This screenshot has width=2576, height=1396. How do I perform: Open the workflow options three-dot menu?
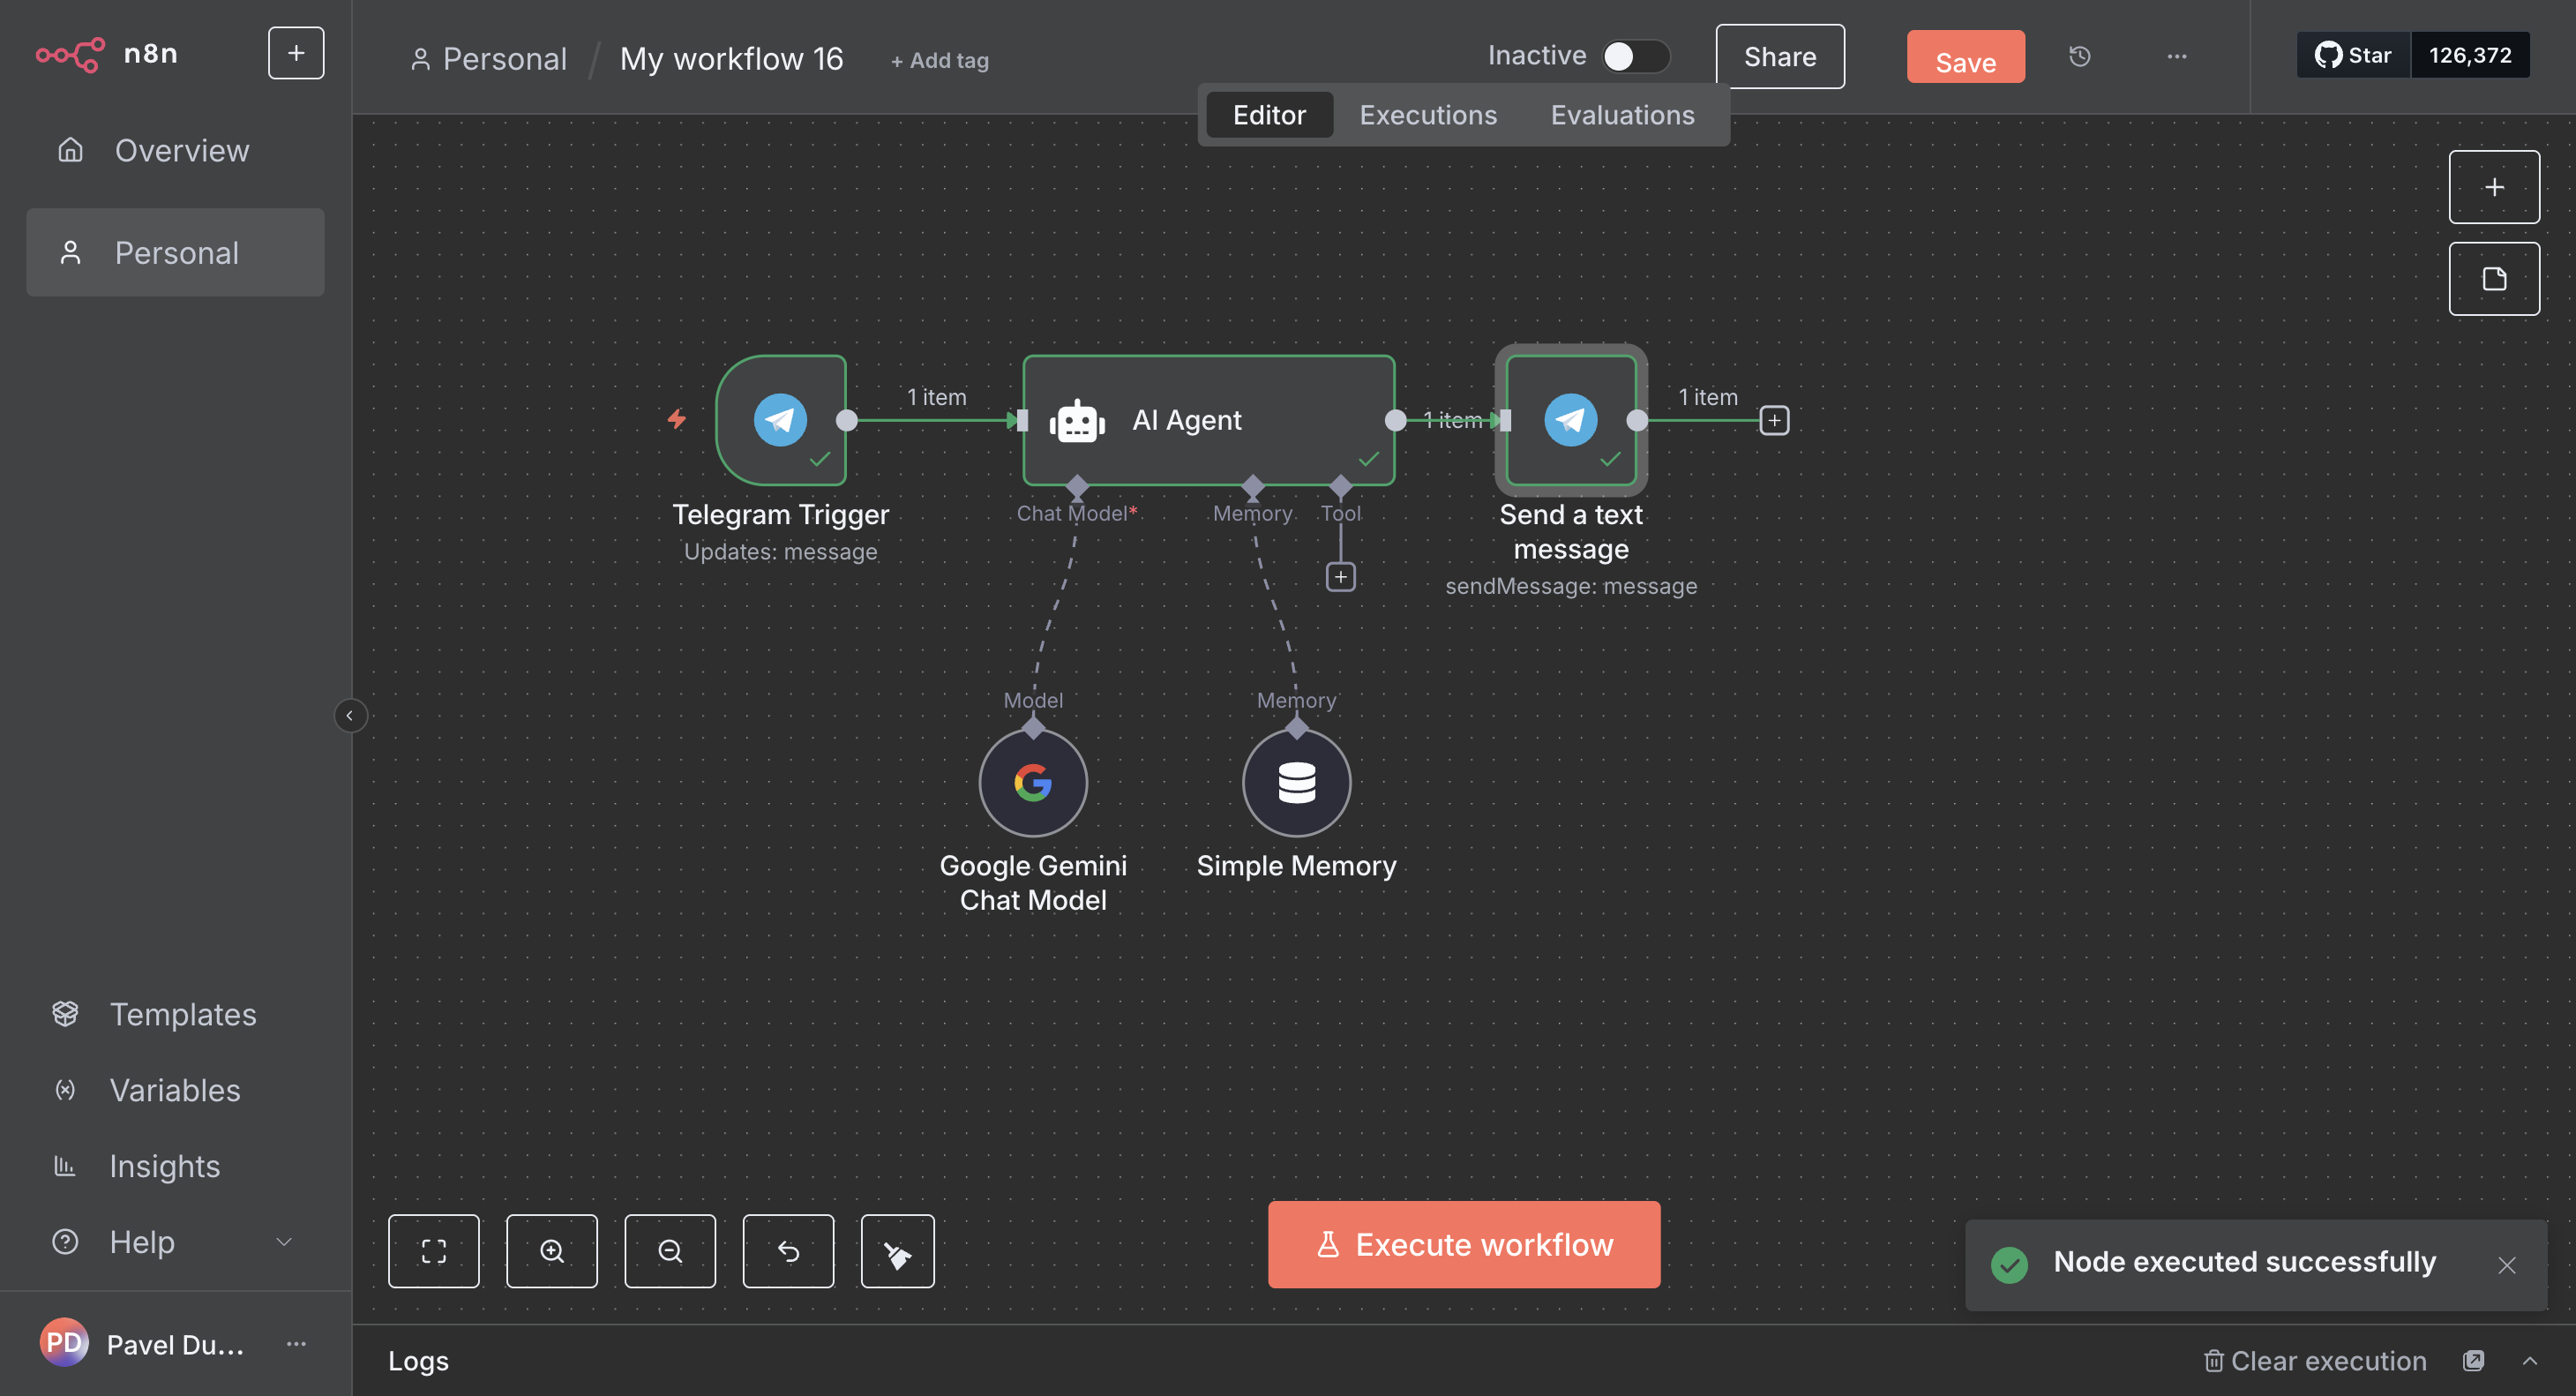[2176, 57]
